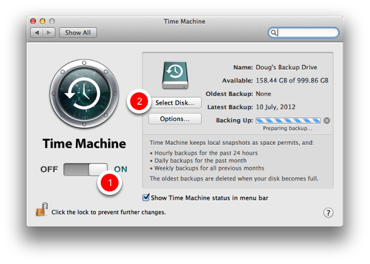Screen dimensions: 370x264
Task: Uncheck Show Time Machine status in menu bar
Action: (x=146, y=198)
